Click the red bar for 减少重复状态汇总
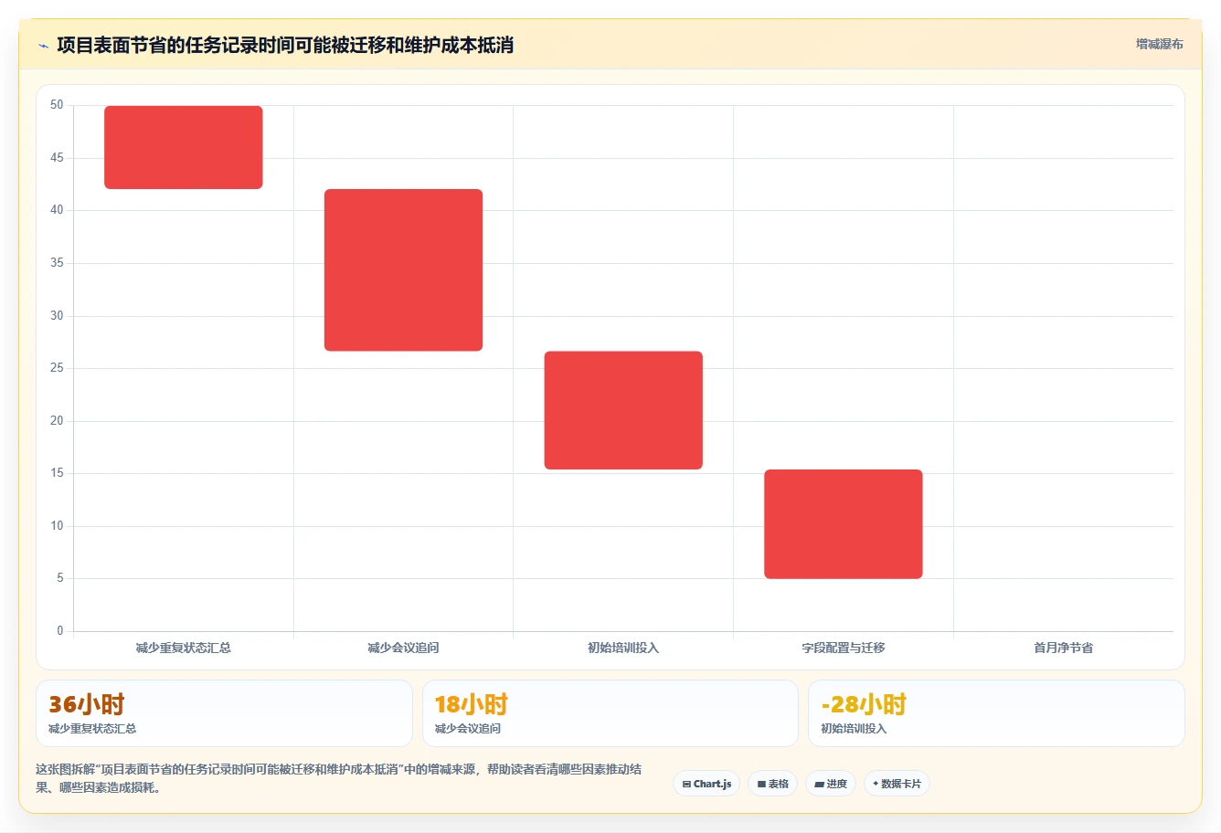 coord(184,147)
